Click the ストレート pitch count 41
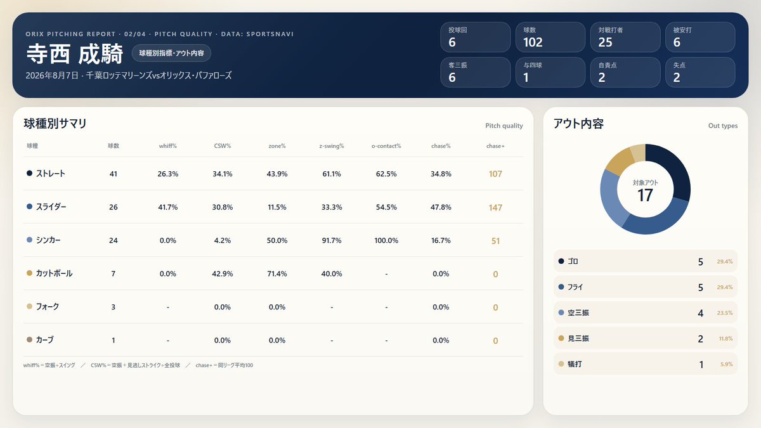Image resolution: width=761 pixels, height=428 pixels. click(114, 174)
